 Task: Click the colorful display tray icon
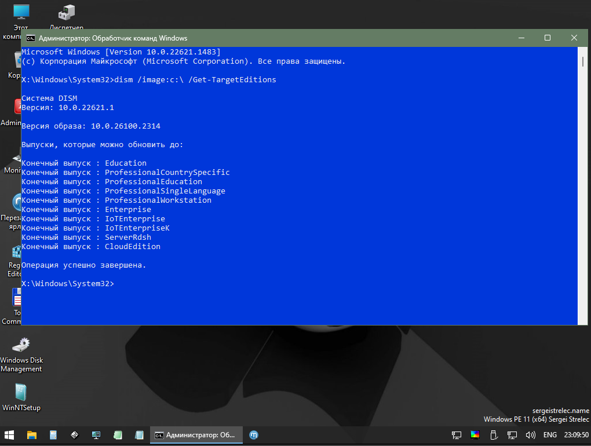click(x=475, y=434)
